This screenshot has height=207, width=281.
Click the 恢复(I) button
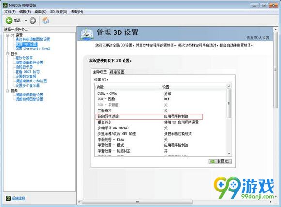(220, 161)
